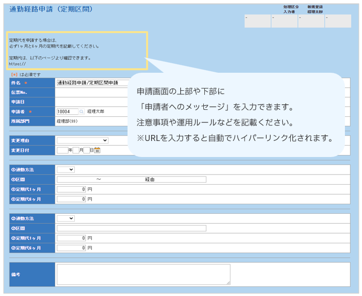
Task: Click the ②区間 route input field
Action: [131, 228]
